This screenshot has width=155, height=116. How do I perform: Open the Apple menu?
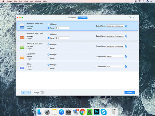point(3,1)
